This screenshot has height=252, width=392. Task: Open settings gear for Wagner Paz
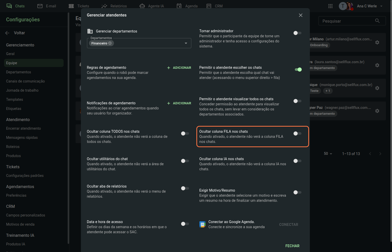click(x=377, y=111)
